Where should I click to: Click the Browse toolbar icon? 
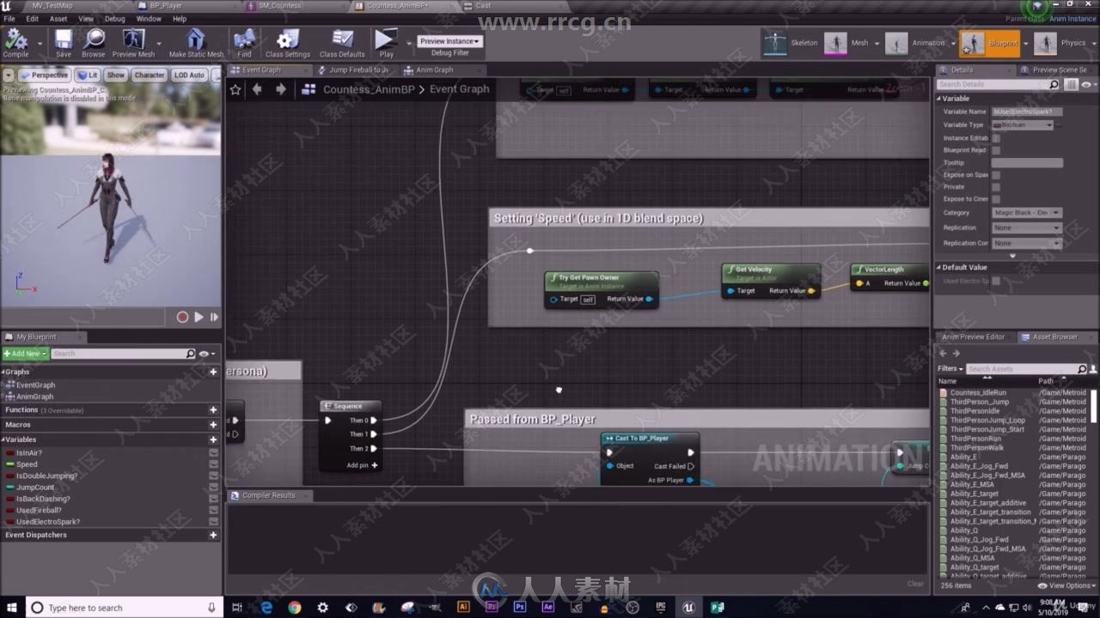tap(94, 43)
